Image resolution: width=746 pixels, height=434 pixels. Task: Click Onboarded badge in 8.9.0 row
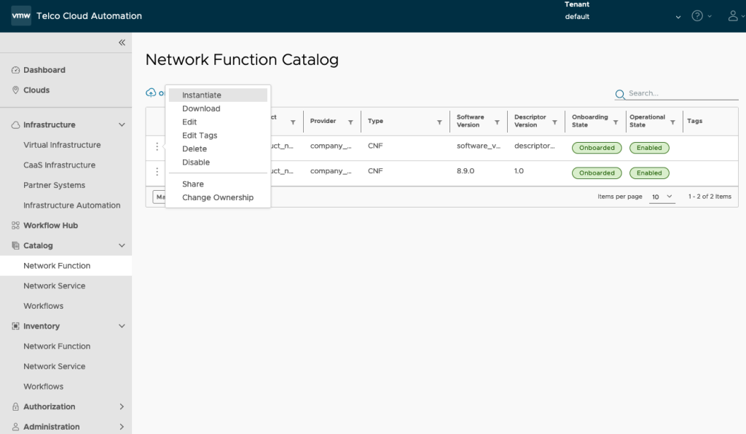pos(597,173)
